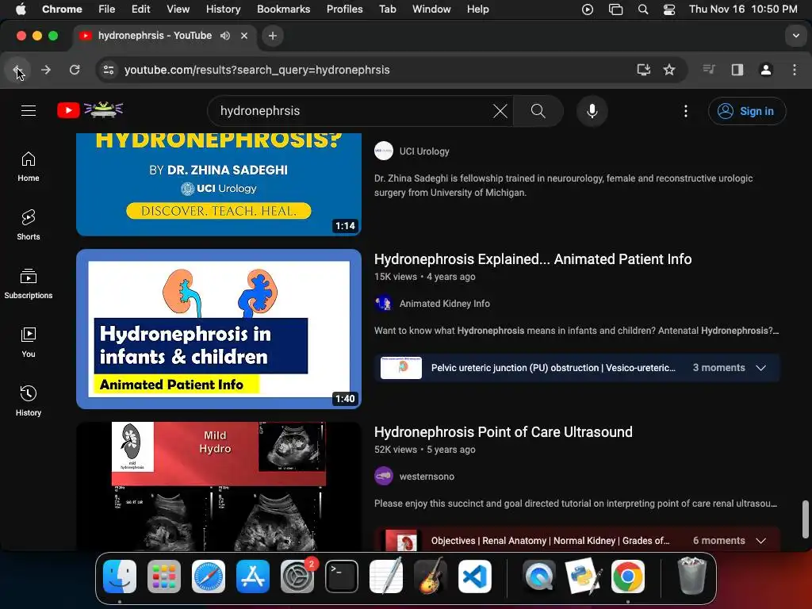This screenshot has width=812, height=609.
Task: Open the Profiles menu
Action: click(344, 9)
